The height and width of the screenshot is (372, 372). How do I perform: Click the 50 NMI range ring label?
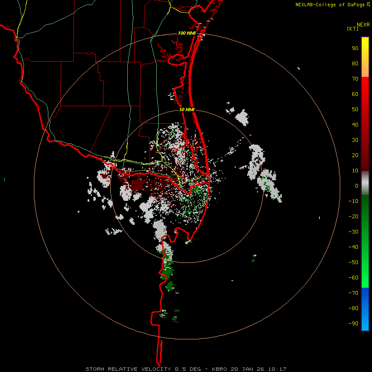(187, 110)
